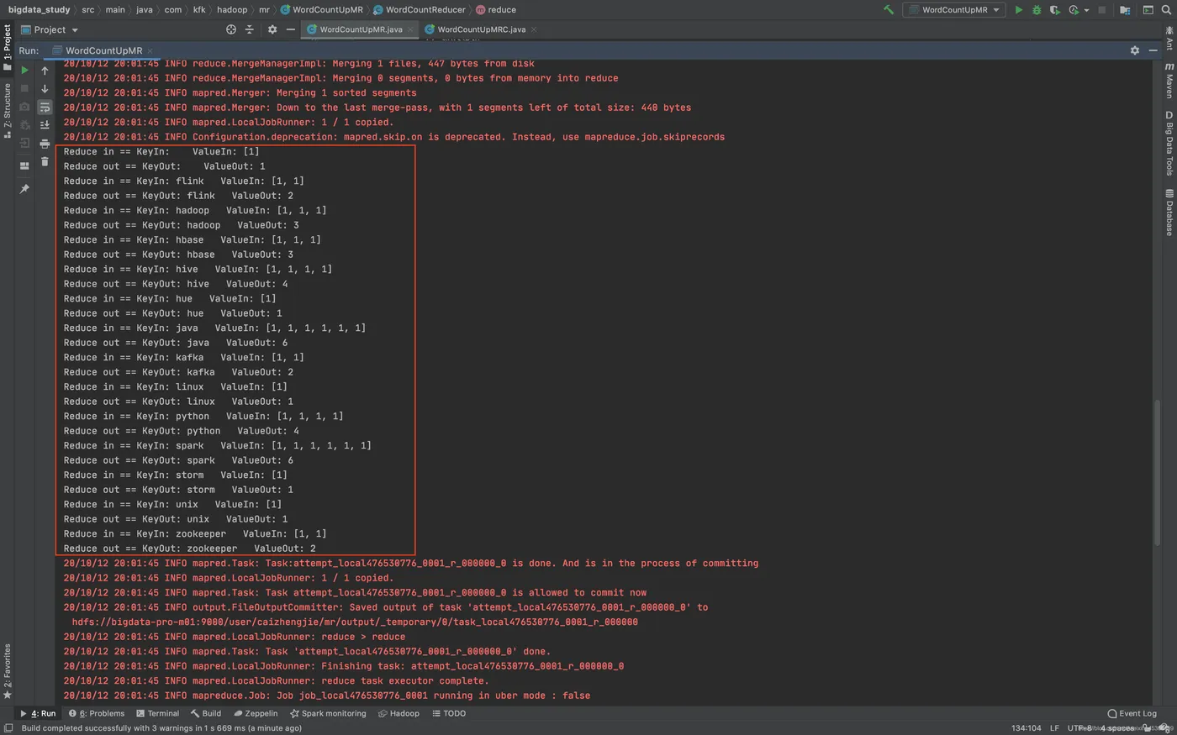Click the dump threads camera icon

pos(24,107)
